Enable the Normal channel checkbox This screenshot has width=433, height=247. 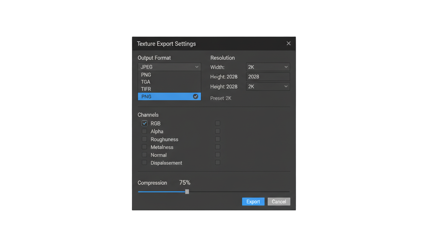pos(144,155)
